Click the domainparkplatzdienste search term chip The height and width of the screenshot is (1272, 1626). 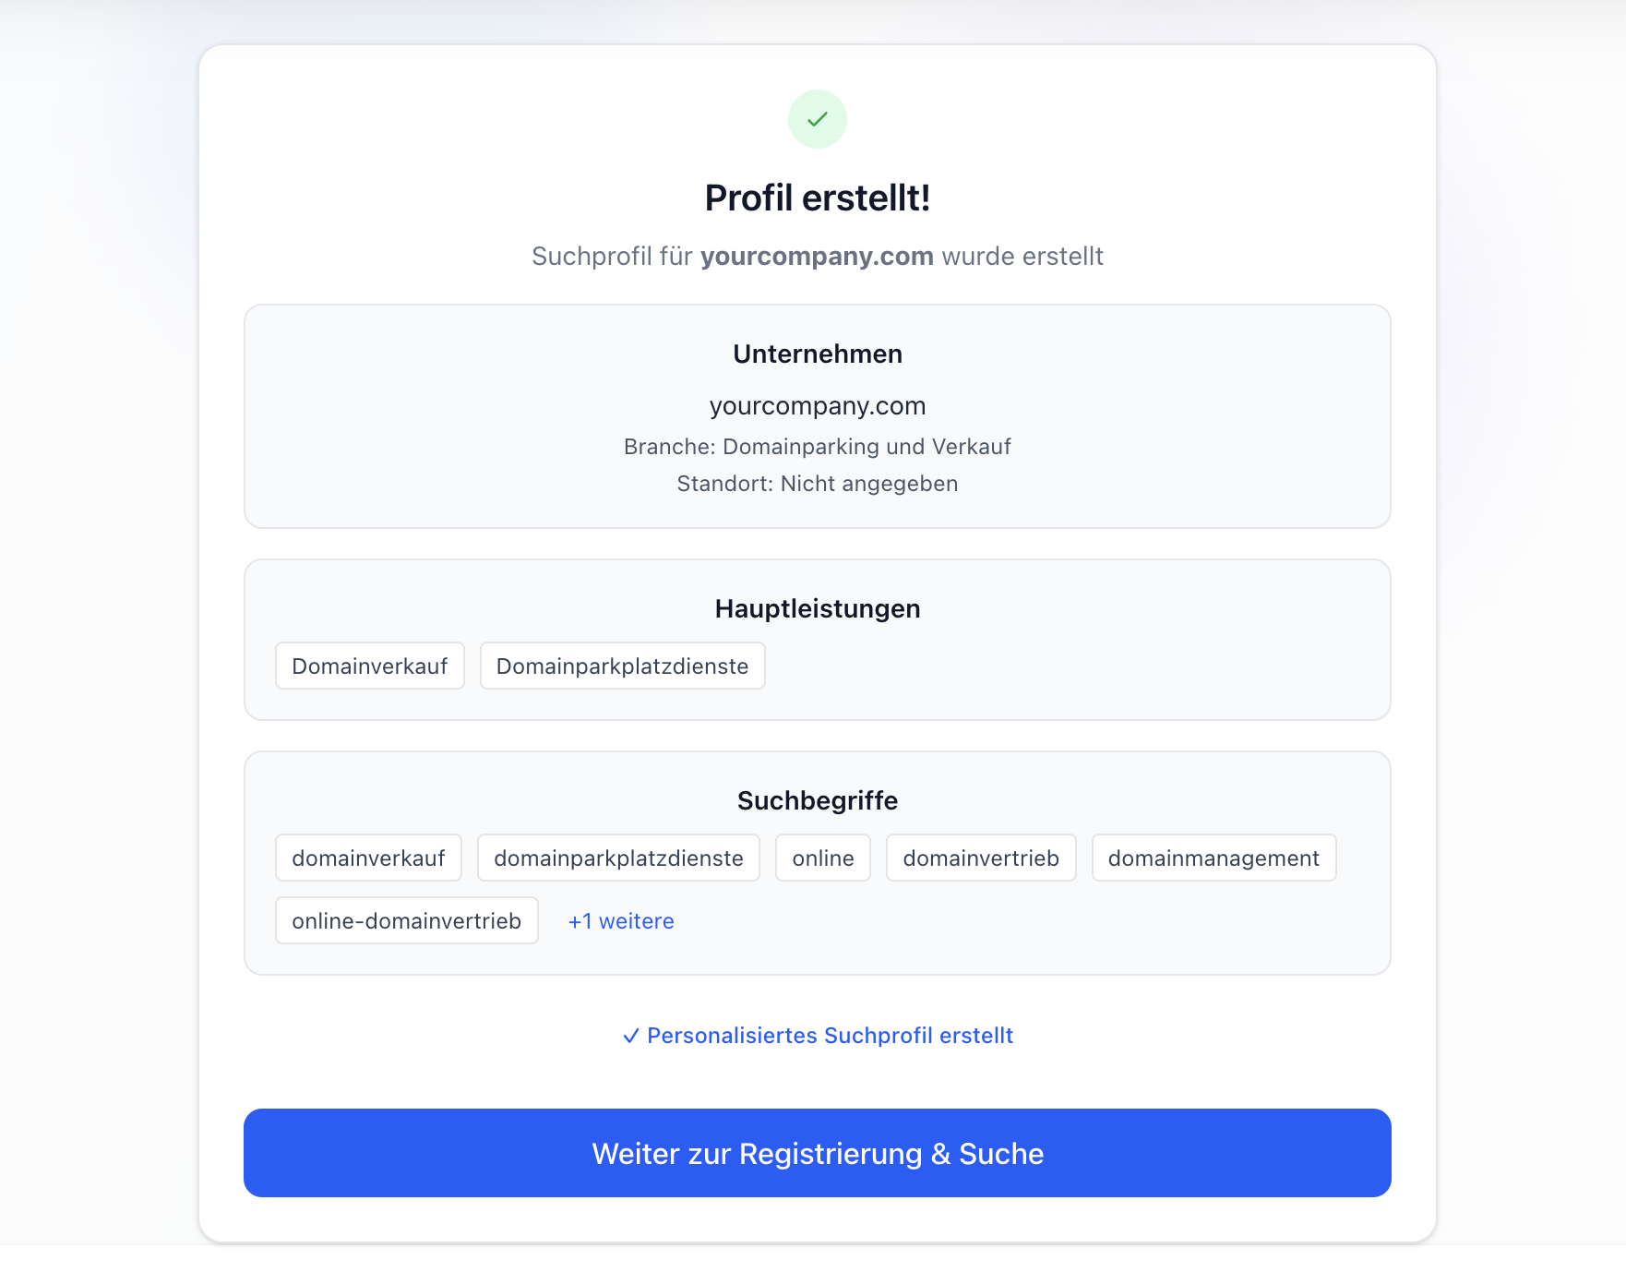pyautogui.click(x=618, y=858)
